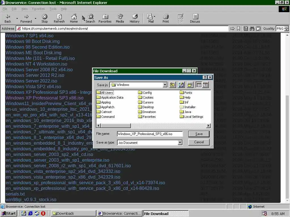Screen dimensions: 290x217
Task: Open the Media toolbar button
Action: coord(120,18)
